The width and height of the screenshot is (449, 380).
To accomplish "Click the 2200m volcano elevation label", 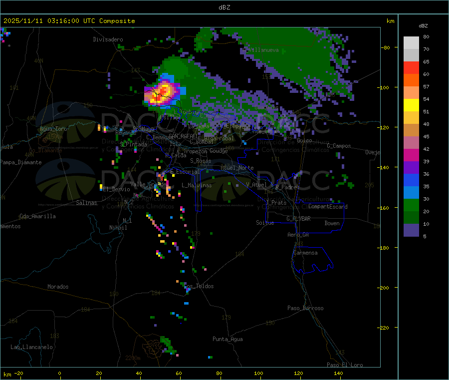I will (x=133, y=358).
